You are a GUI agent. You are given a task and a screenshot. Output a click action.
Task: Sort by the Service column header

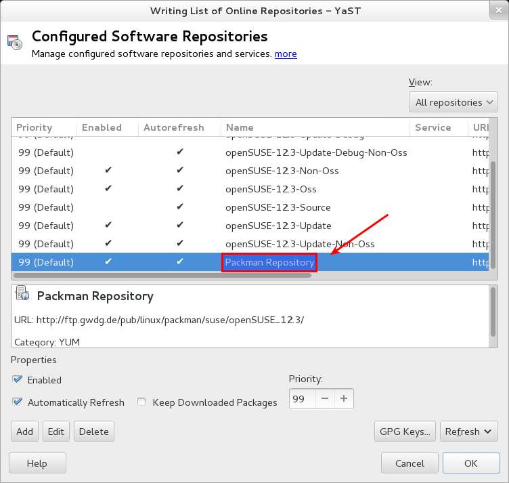tap(439, 127)
